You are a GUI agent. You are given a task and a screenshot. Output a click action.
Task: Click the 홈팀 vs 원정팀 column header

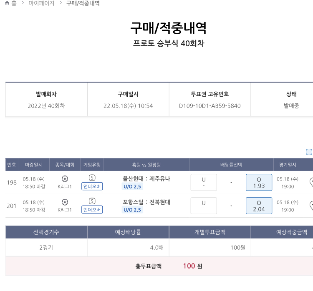146,165
